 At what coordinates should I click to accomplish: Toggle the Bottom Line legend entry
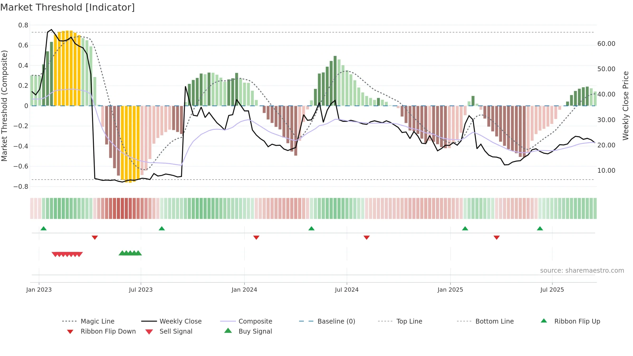485,321
